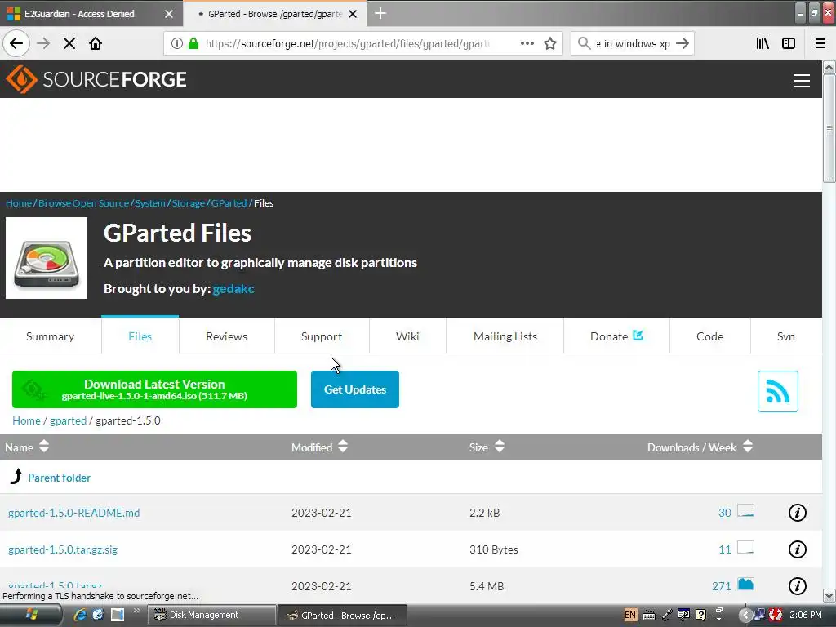Open info icon for the 5.4 MB file
Screen dimensions: 836x627
[x=797, y=586]
